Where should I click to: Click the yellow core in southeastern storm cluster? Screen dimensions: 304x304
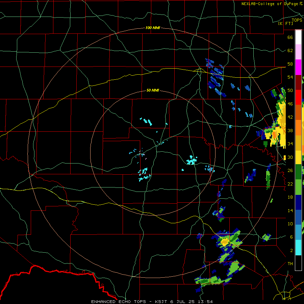(x=225, y=242)
